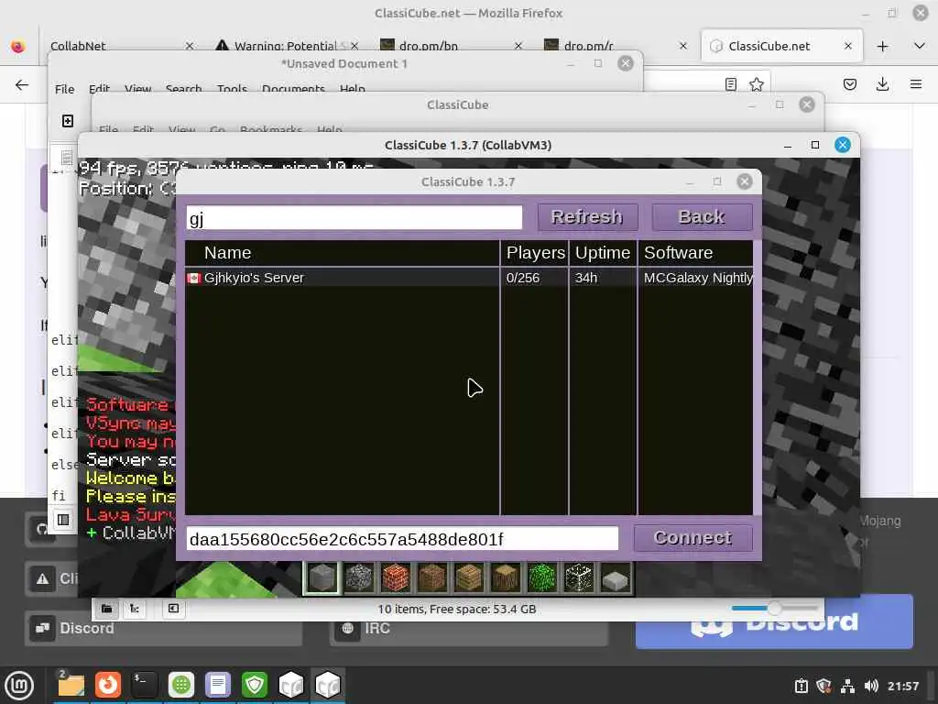Click the Canadian flag icon beside Gjhkyio's Server

click(x=194, y=279)
